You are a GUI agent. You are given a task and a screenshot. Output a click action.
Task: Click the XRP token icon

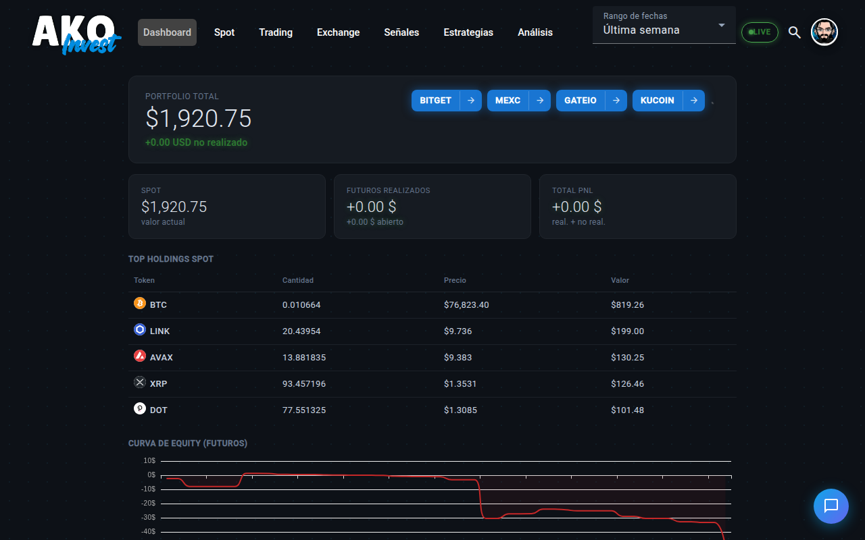[140, 383]
